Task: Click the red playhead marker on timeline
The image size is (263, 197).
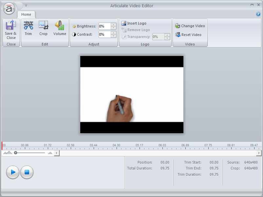Action: coord(2,146)
